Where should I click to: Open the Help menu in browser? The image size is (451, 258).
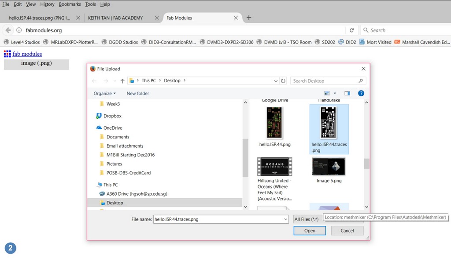tap(105, 4)
